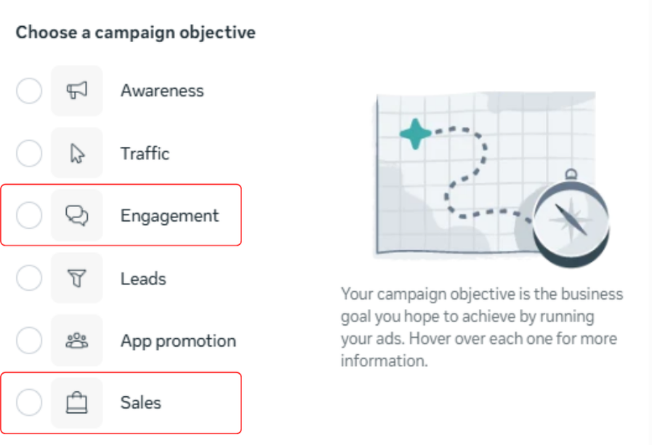Select the Awareness radio button
Image resolution: width=652 pixels, height=445 pixels.
(29, 91)
